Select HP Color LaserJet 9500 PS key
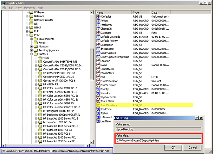The height and width of the screenshot is (154, 213). (58, 103)
